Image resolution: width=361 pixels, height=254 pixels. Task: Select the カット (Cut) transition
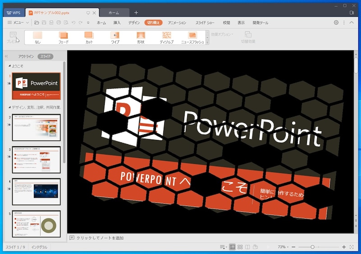click(89, 37)
